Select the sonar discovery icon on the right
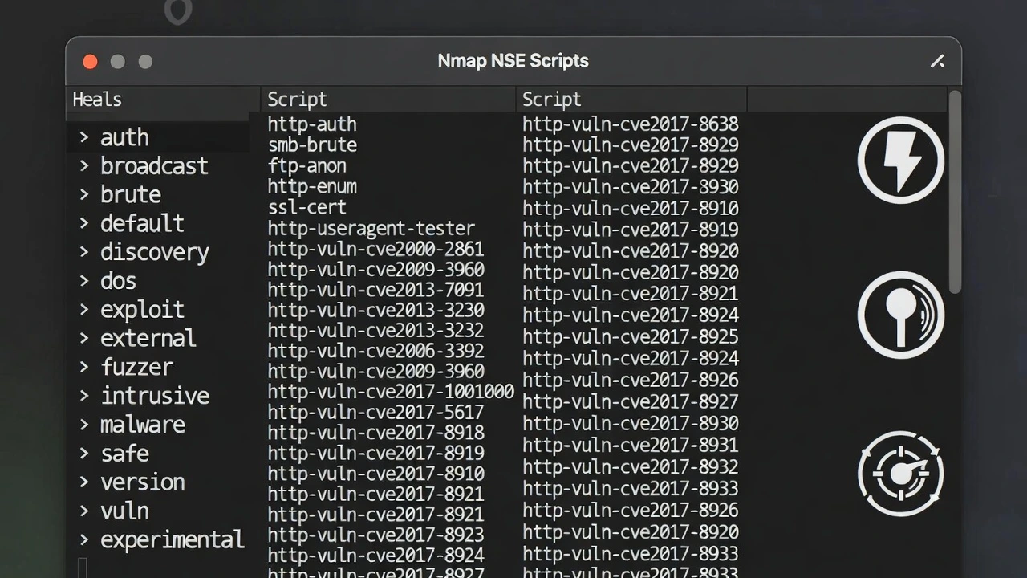 pyautogui.click(x=900, y=314)
